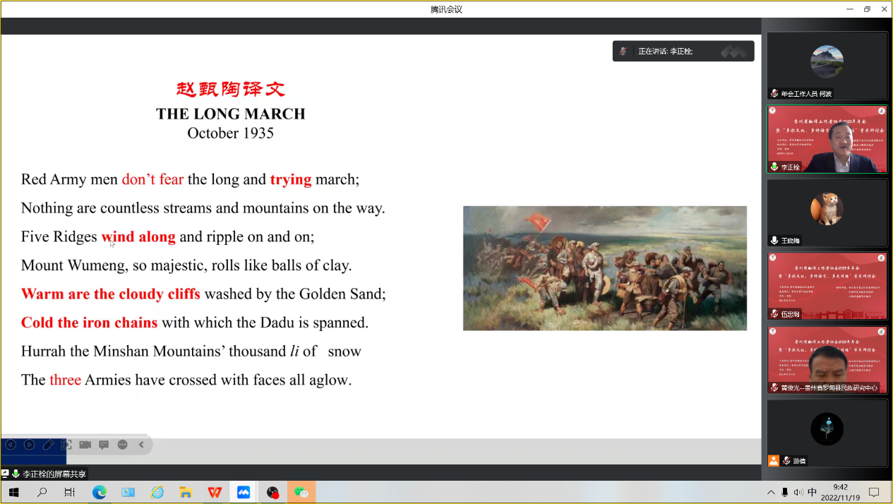Click the muted mic icon beside 何波 name
Image resolution: width=893 pixels, height=504 pixels.
pyautogui.click(x=774, y=94)
